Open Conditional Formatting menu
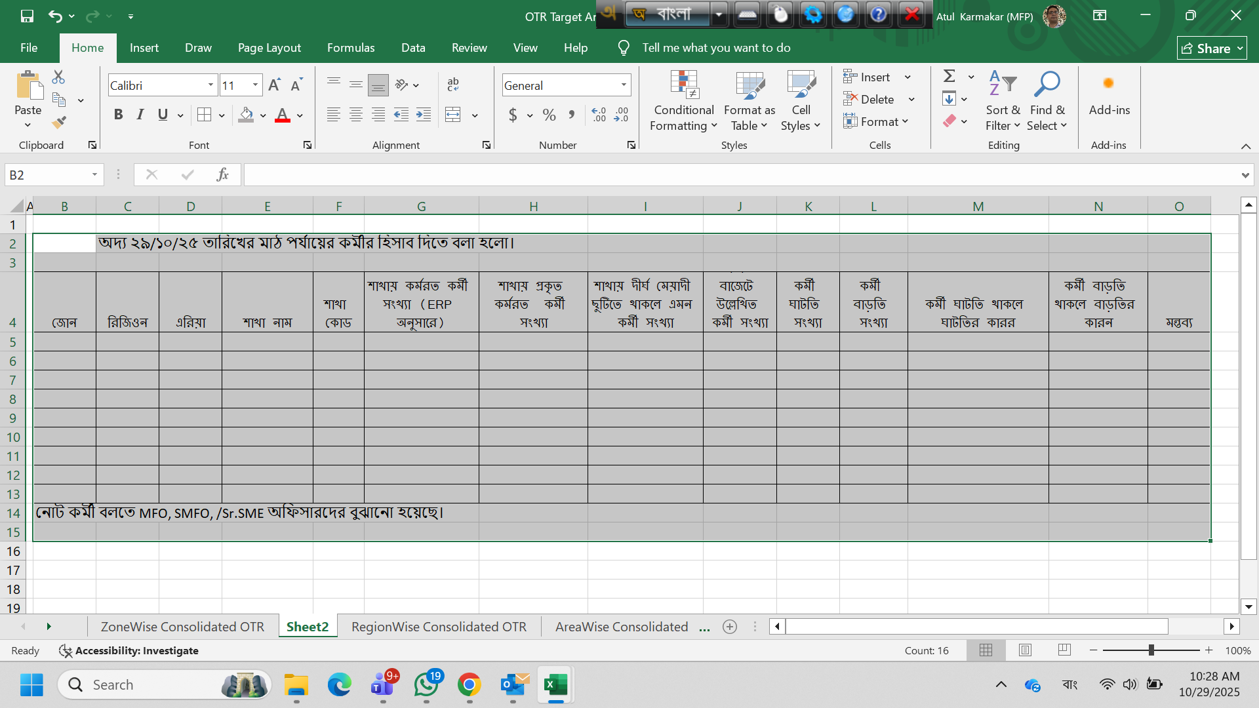Screen dimensions: 1259x708 pos(683,102)
